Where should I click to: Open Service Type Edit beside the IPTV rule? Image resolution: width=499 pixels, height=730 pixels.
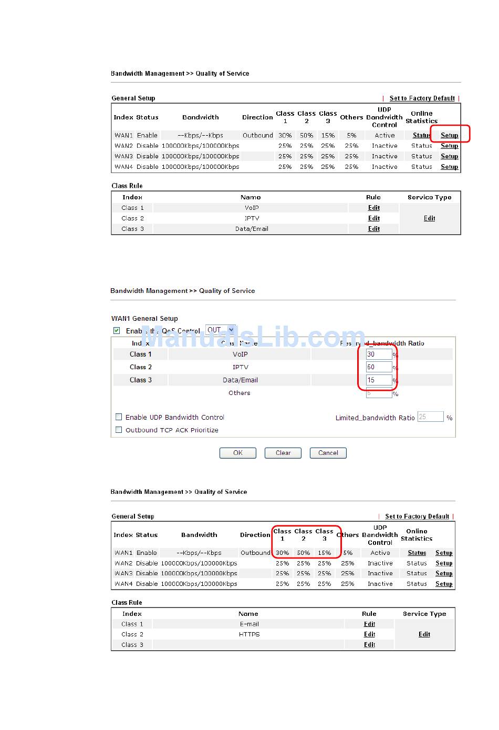[x=430, y=218]
